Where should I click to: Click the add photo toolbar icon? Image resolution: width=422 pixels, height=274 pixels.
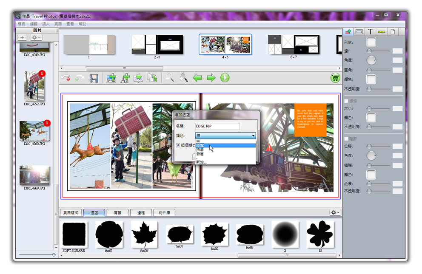tap(111, 78)
